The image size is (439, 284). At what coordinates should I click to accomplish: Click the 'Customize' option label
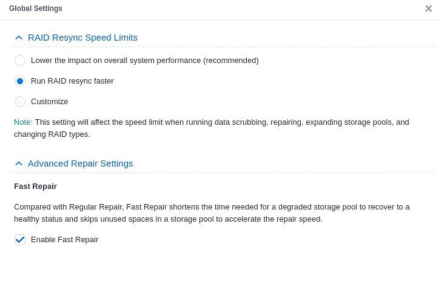49,102
